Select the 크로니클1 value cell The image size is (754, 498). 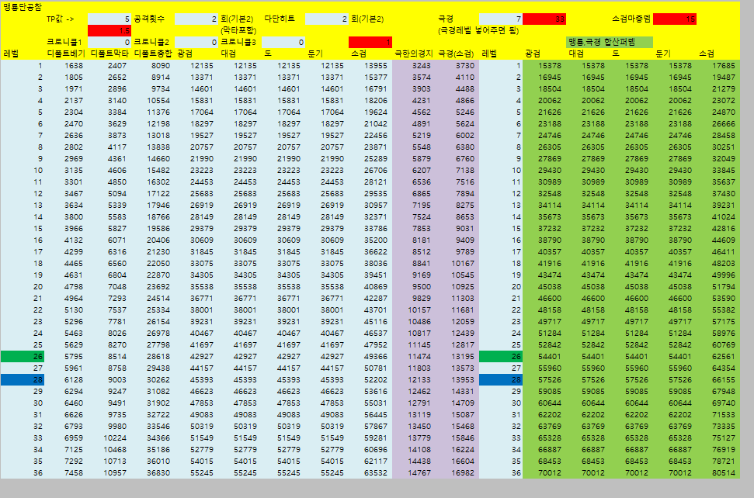[109, 42]
